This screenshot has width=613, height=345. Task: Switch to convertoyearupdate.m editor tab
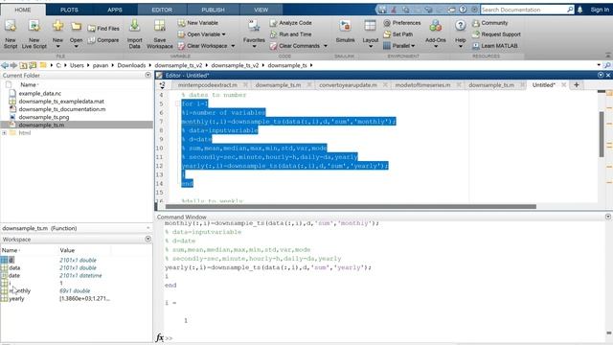(348, 85)
